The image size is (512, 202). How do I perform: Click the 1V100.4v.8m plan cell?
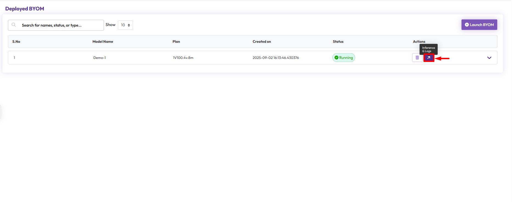coord(183,58)
